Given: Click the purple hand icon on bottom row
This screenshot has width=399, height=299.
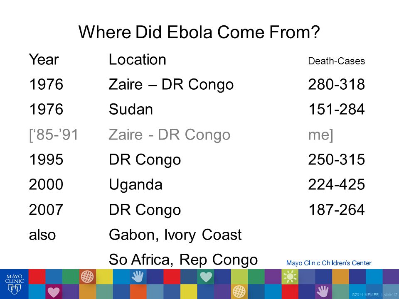Looking at the screenshot, I should point(323,292).
